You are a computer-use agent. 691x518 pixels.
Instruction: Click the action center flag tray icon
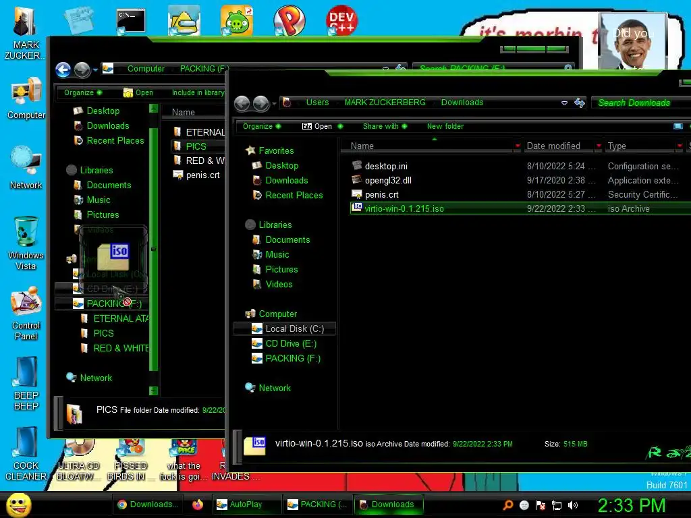pos(541,505)
